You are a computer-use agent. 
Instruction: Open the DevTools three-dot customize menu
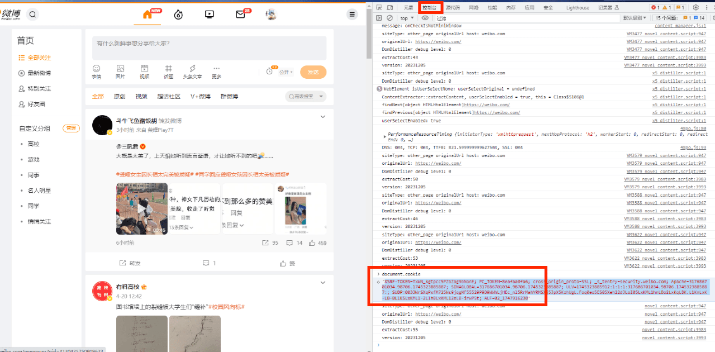(x=706, y=7)
